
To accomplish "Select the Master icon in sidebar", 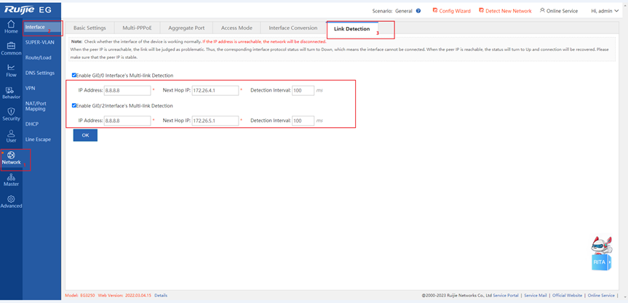I will coord(11,177).
